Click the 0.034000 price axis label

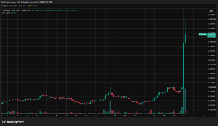click(212, 101)
